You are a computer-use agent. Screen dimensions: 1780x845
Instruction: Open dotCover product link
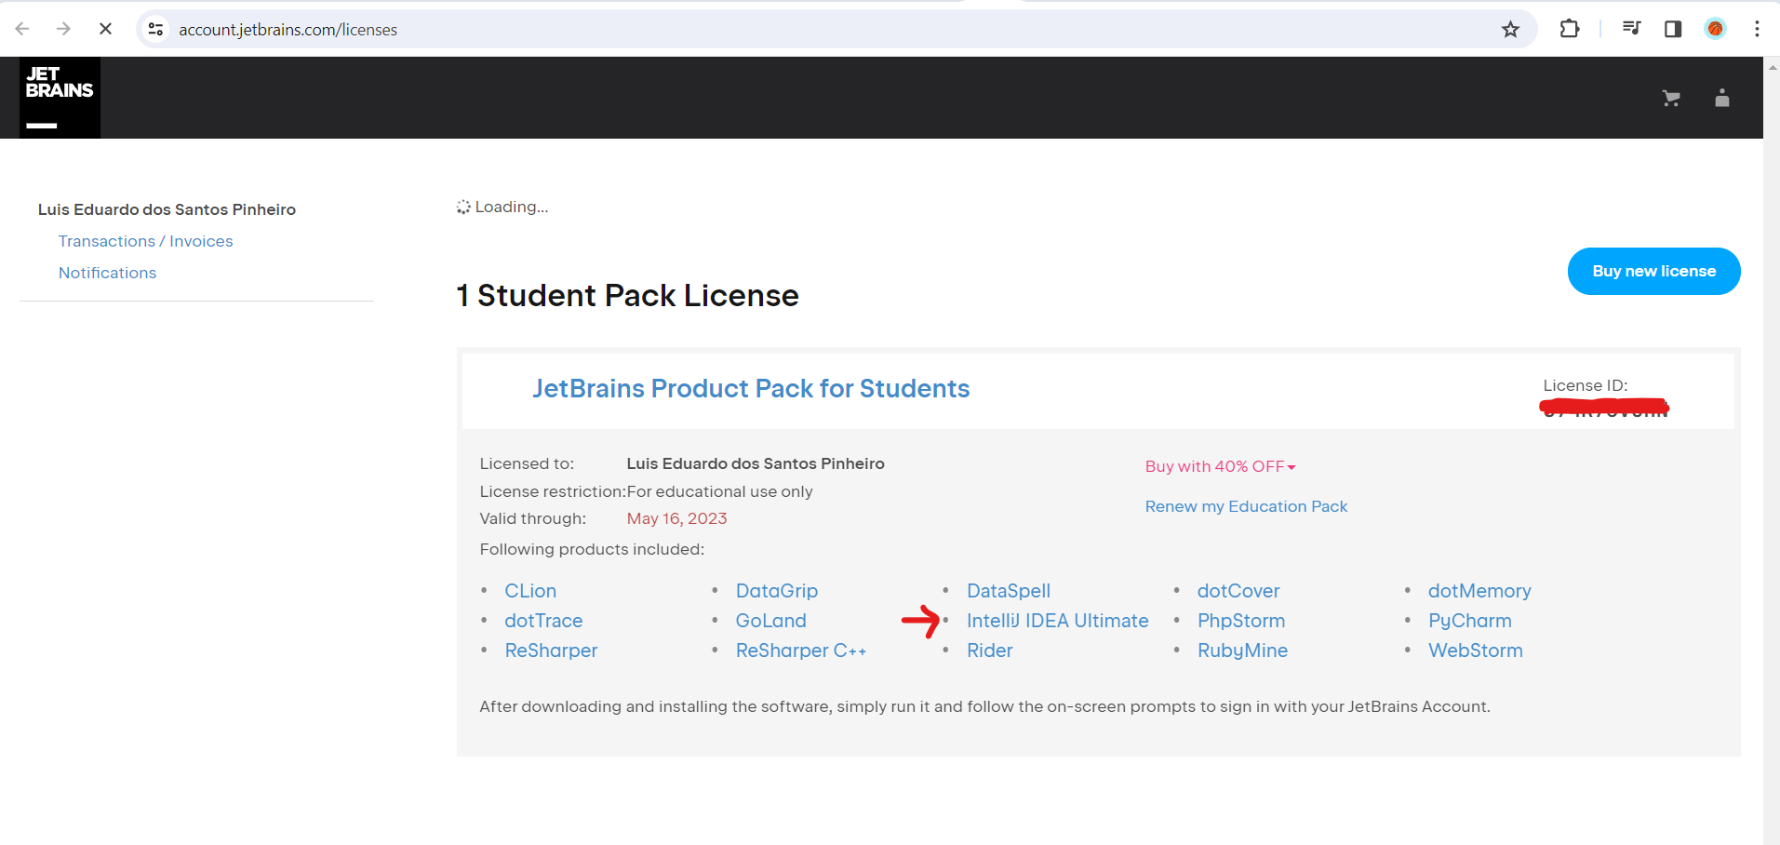pos(1238,591)
